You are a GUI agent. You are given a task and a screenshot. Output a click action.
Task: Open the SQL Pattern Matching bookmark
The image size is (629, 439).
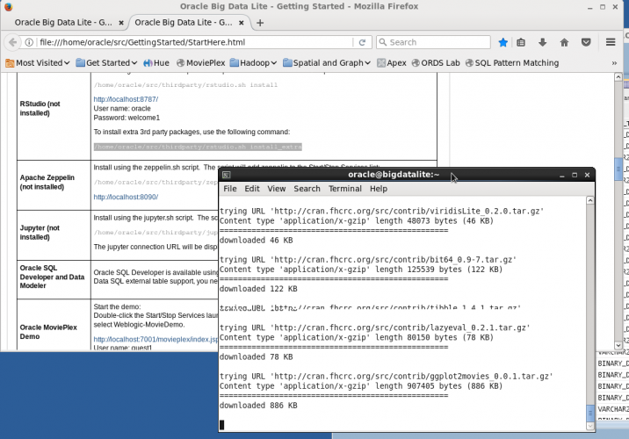tap(512, 63)
